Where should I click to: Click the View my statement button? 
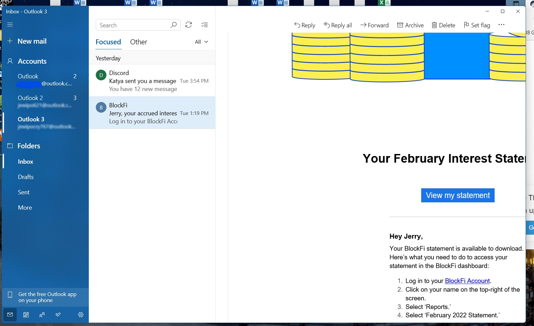(457, 195)
